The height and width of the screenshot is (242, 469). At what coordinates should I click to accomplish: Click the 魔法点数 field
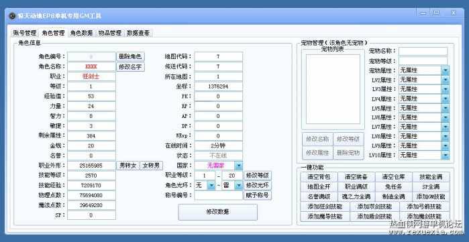point(91,205)
